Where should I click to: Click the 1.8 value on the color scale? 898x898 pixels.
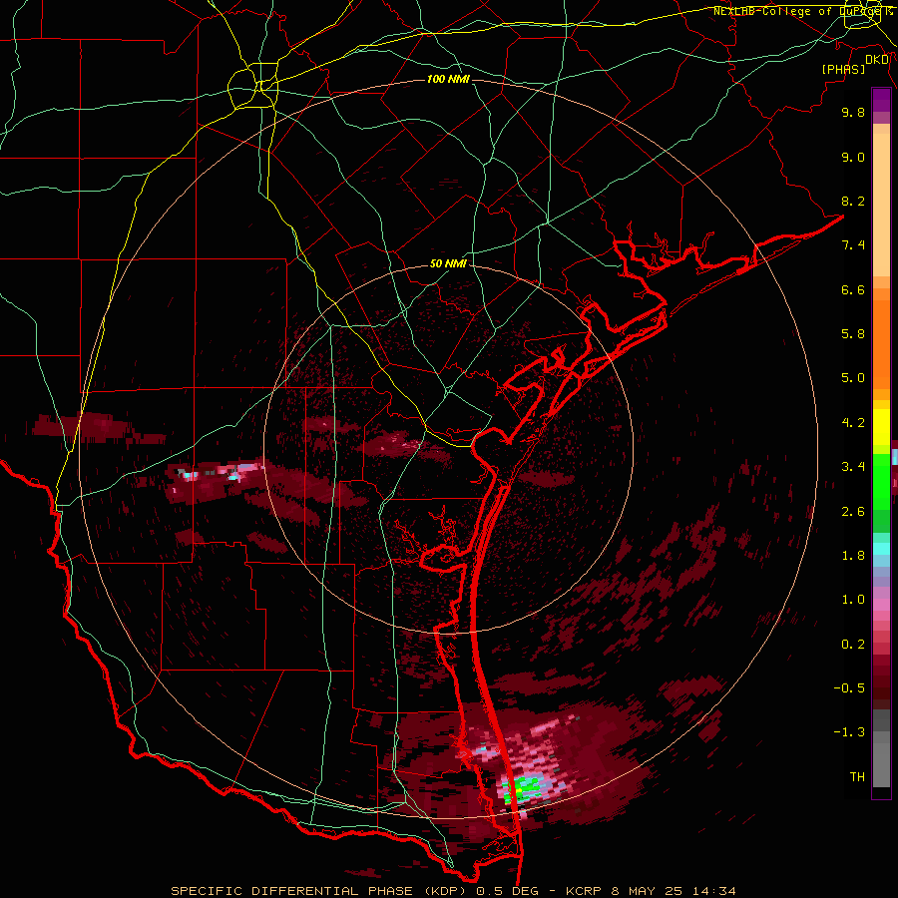tap(853, 556)
